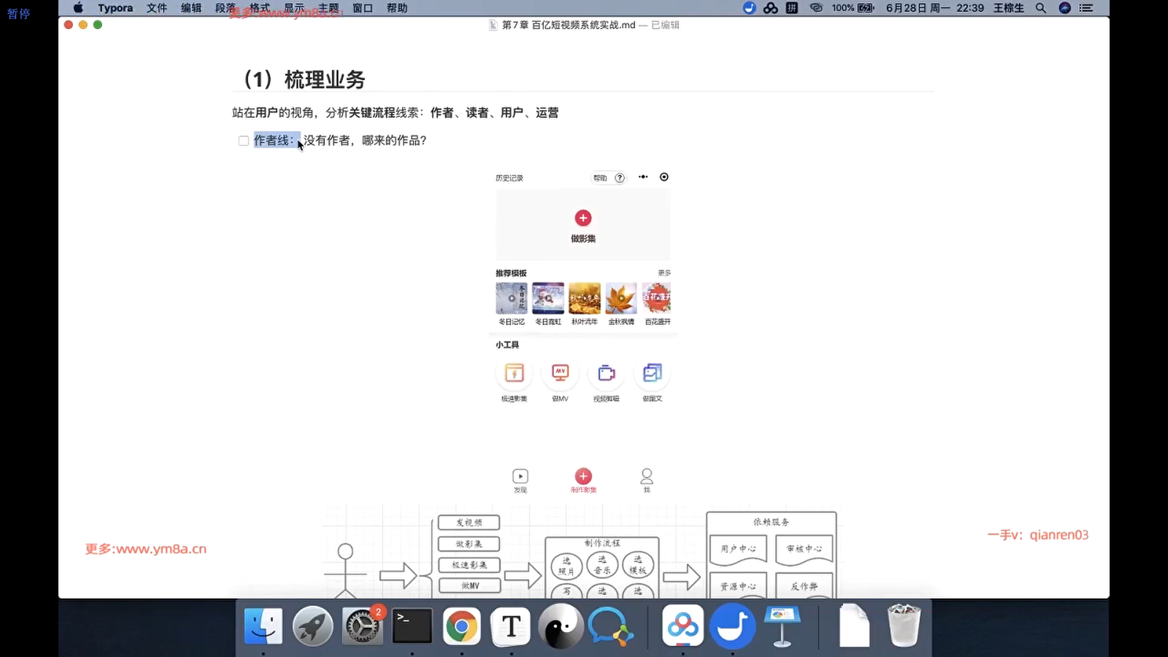
Task: Click the Spotlight search icon
Action: (1041, 8)
